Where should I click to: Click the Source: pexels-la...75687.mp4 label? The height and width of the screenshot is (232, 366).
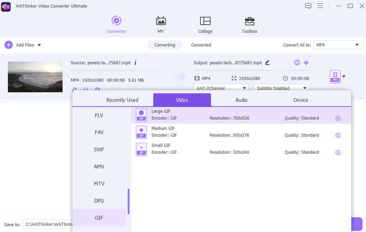tap(100, 63)
